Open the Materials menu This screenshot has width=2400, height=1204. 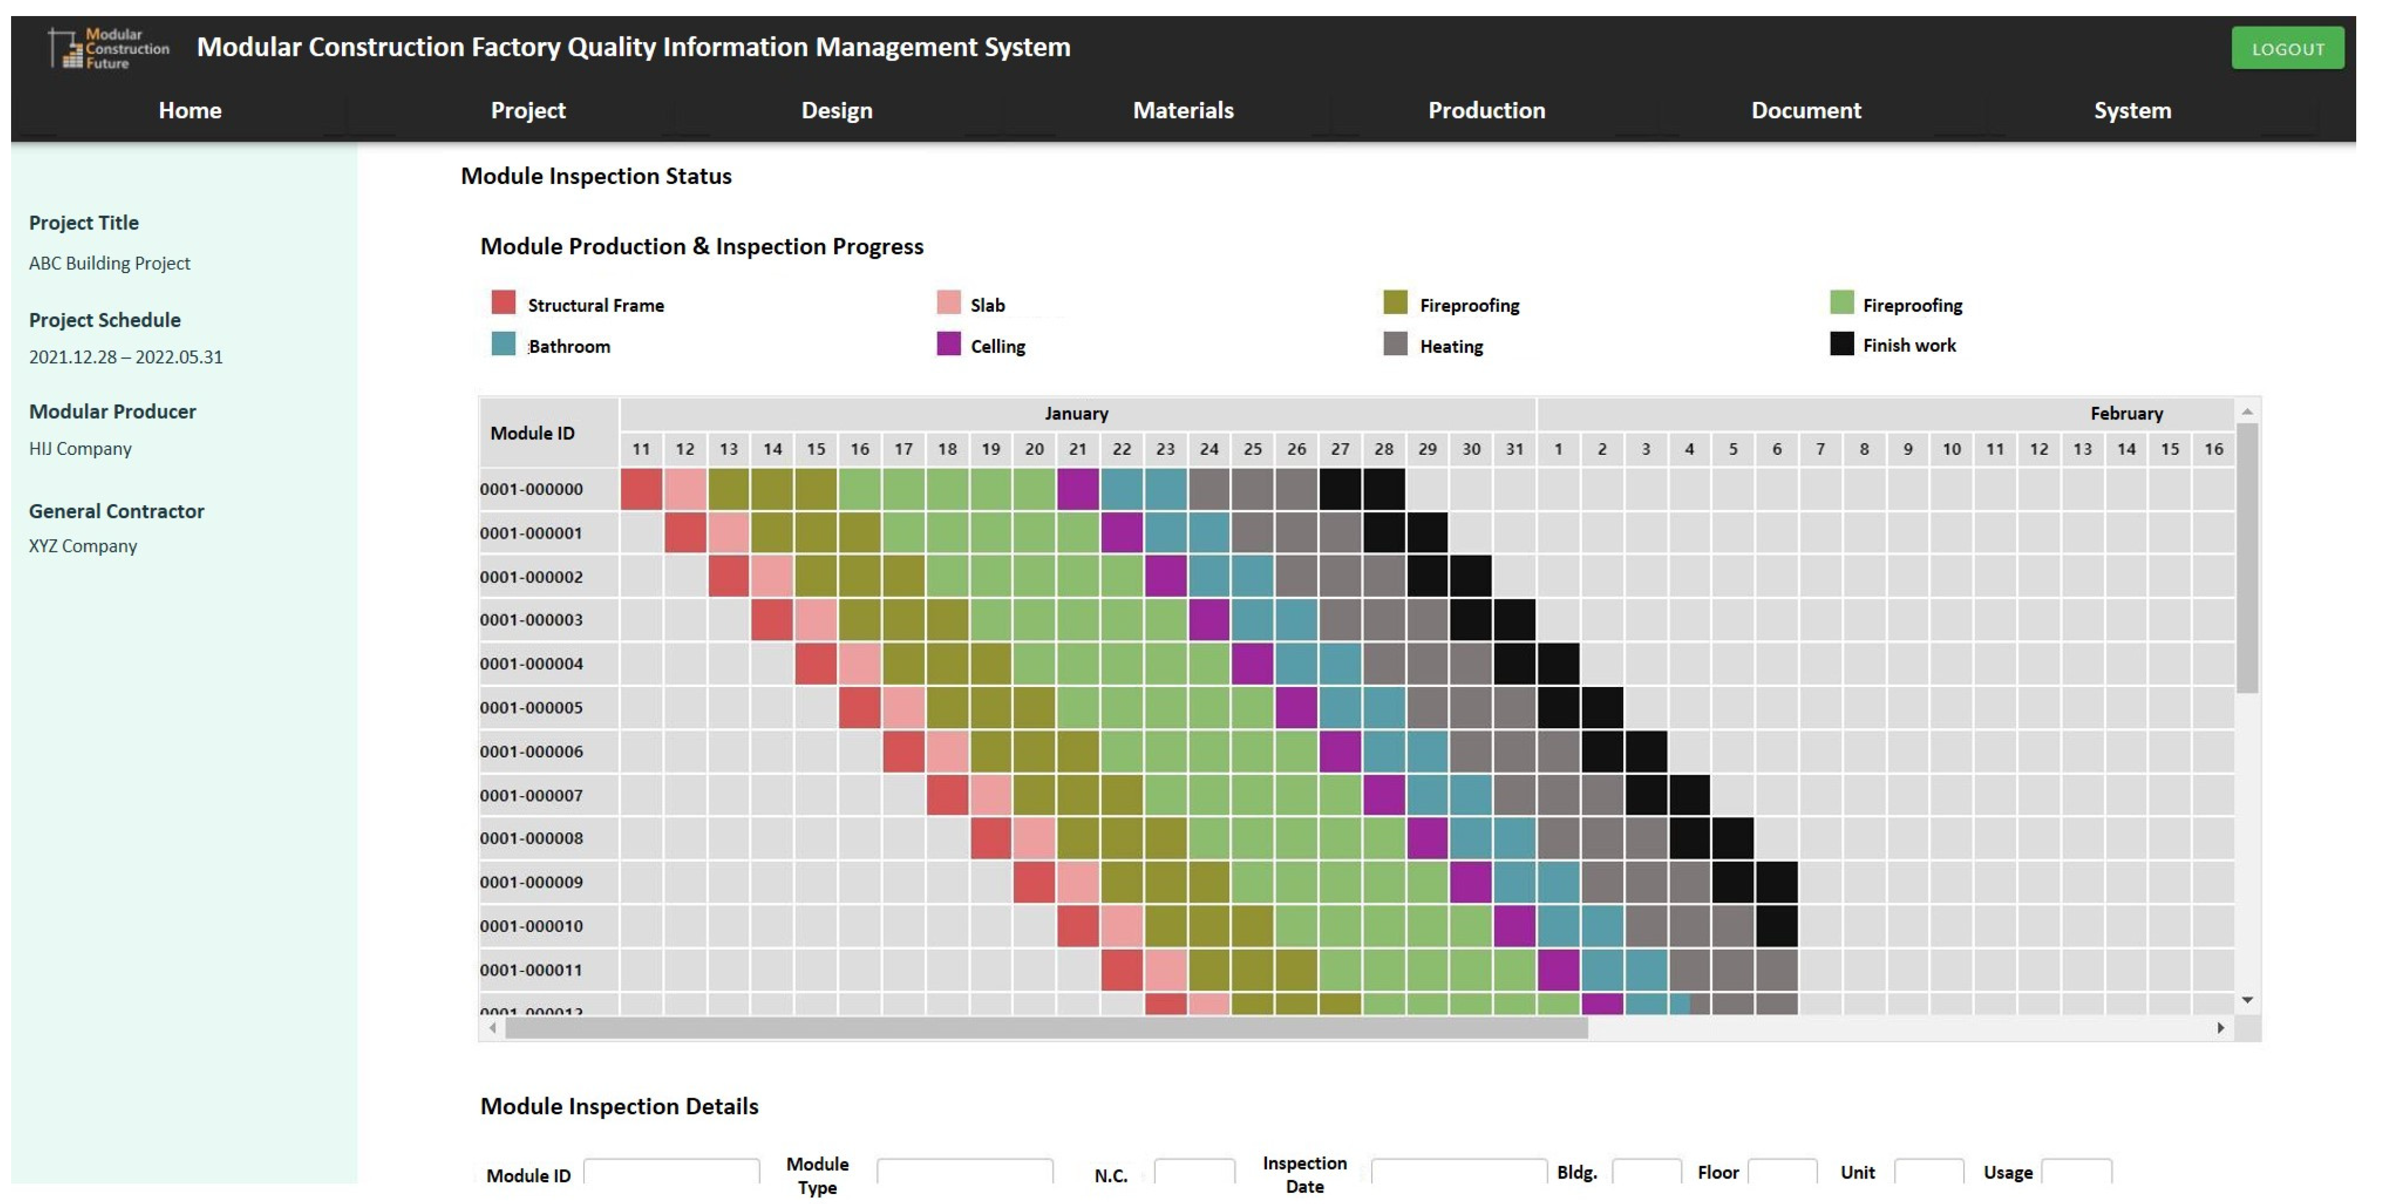click(1182, 110)
